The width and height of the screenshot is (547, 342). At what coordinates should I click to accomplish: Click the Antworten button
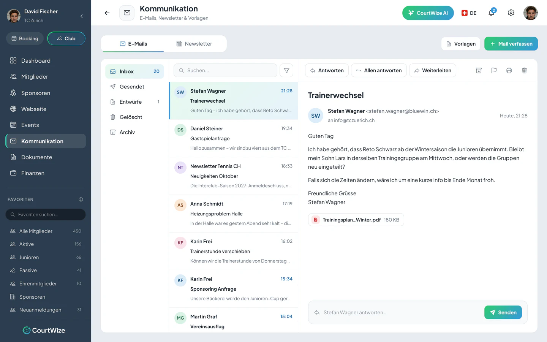point(327,70)
